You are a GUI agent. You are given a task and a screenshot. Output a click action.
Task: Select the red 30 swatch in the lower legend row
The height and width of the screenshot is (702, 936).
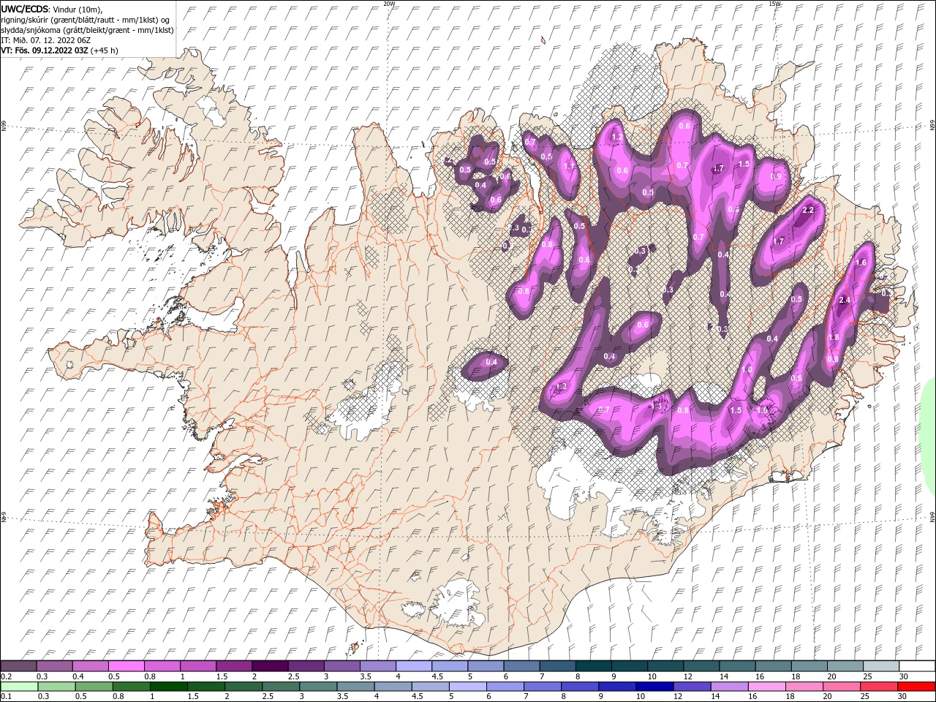[916, 687]
